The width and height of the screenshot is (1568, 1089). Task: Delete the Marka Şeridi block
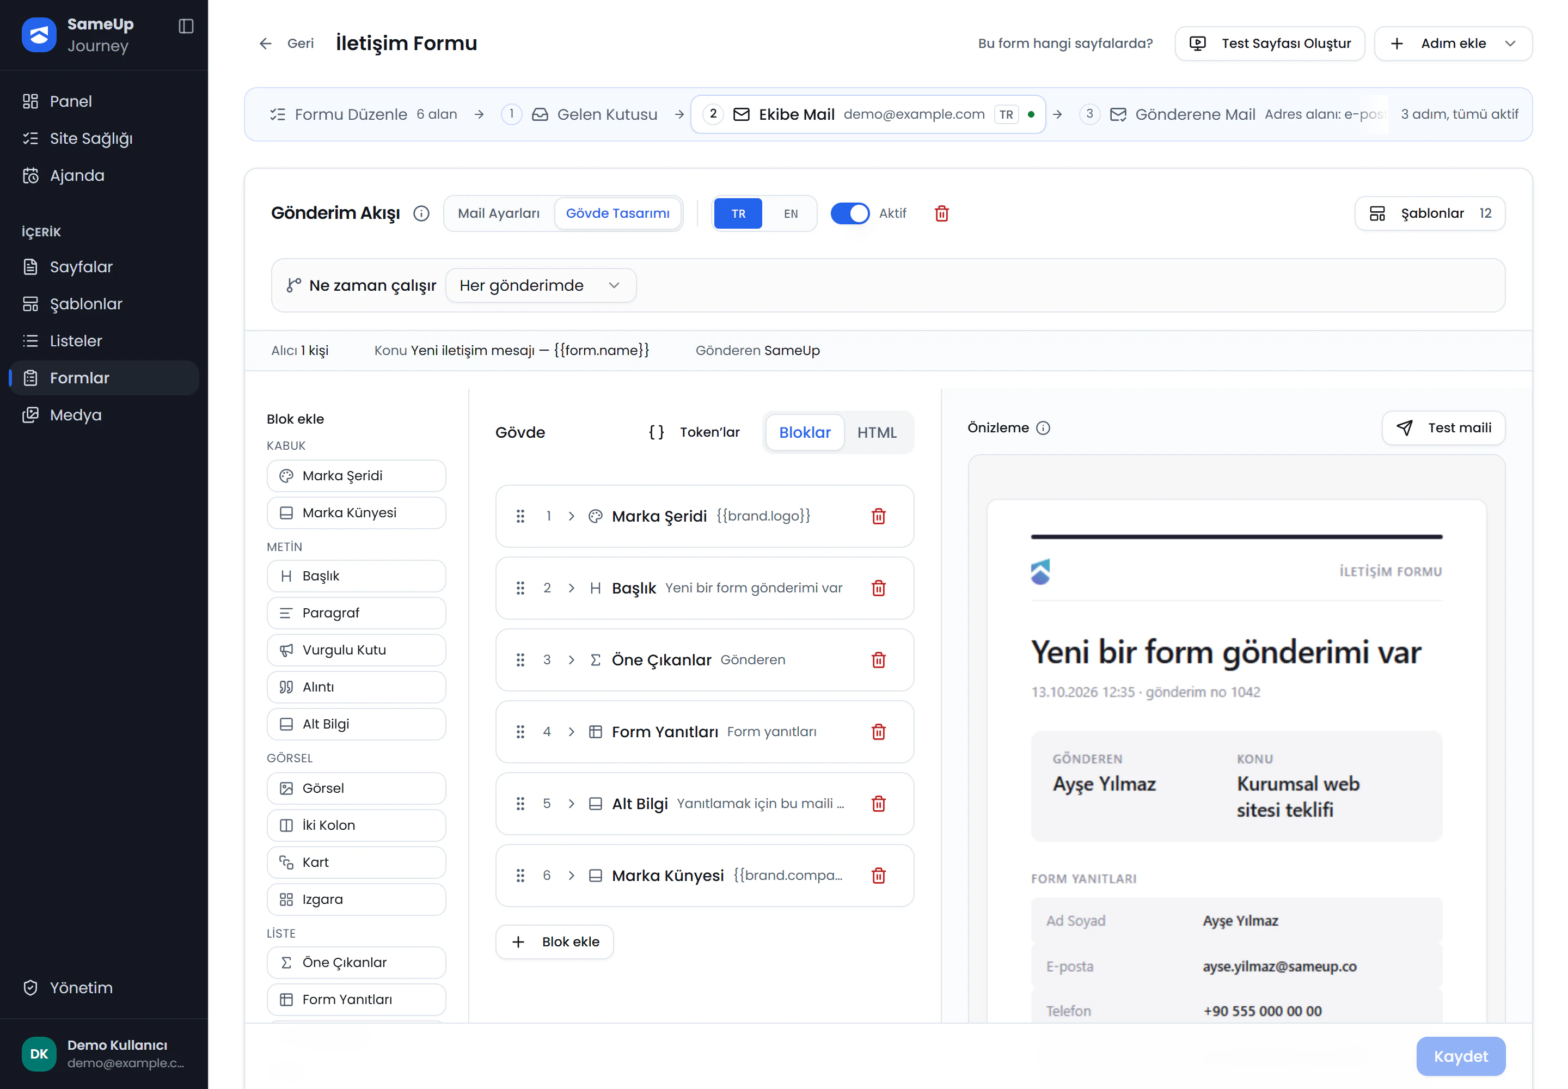879,516
